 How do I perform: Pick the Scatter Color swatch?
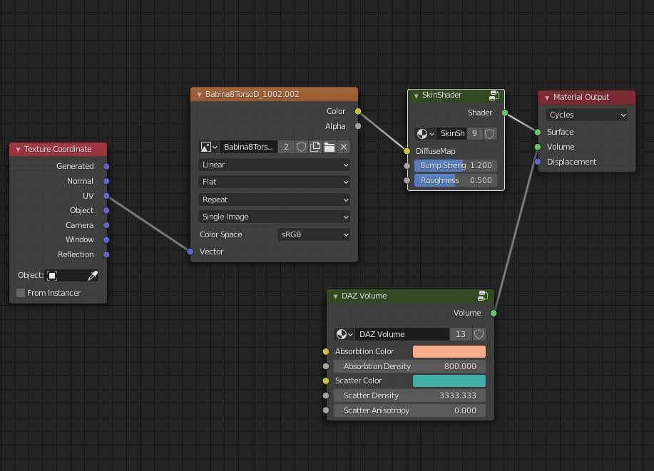pos(449,381)
